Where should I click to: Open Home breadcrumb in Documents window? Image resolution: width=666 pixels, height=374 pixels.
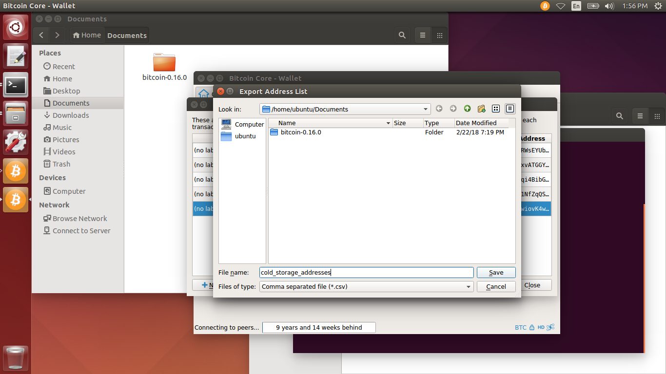coord(87,35)
